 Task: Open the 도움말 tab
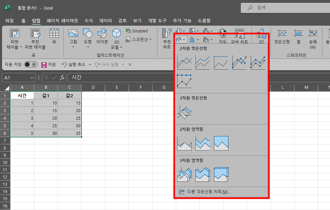tap(204, 21)
